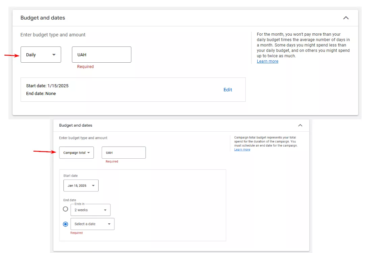Click the 'End date: None' summary text
Screen dimensions: 367x253
(41, 94)
